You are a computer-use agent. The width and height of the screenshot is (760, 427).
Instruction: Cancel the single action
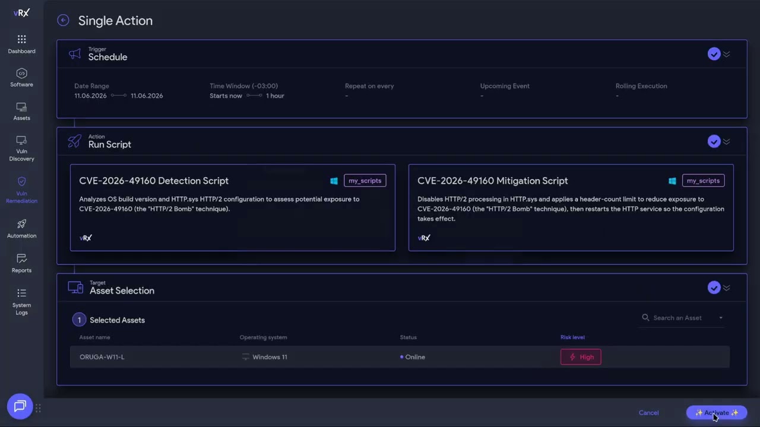(648, 413)
